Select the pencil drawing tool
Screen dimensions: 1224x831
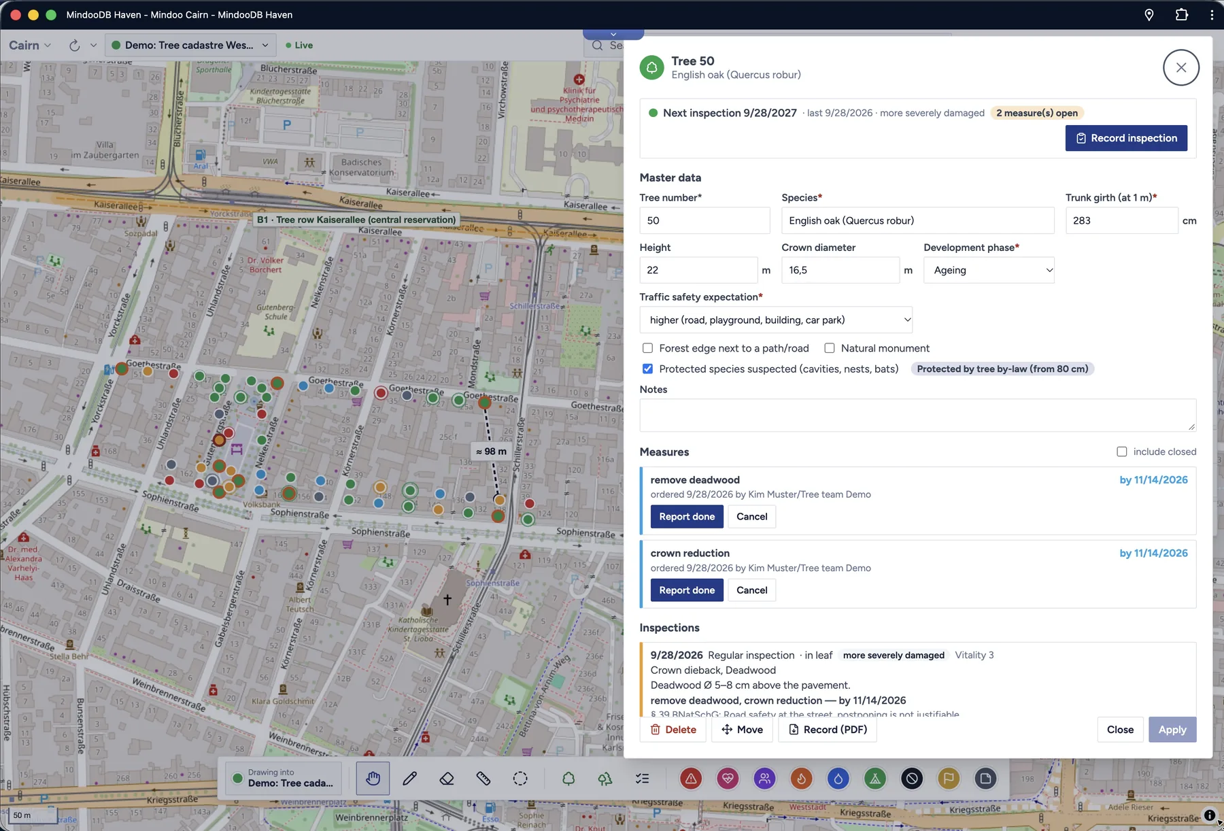point(409,779)
